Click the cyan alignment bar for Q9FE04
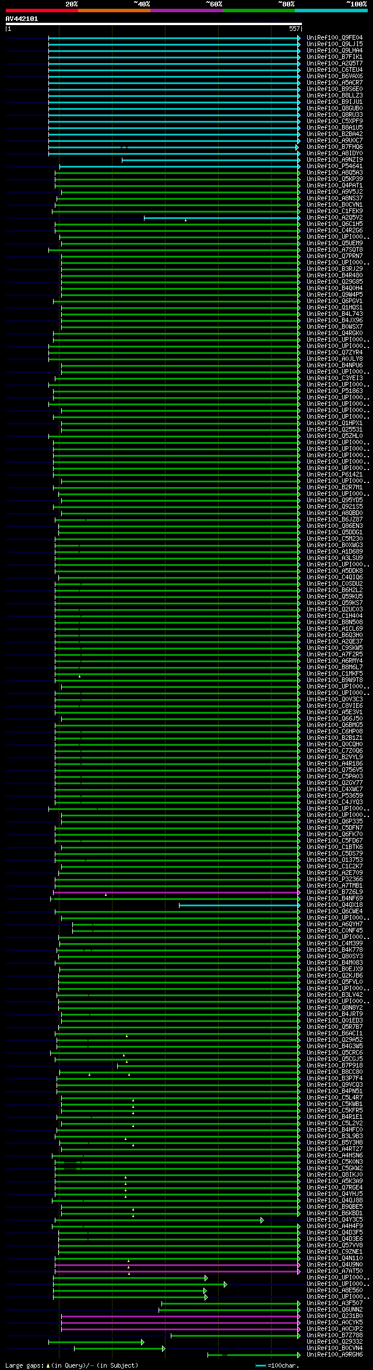 pyautogui.click(x=174, y=38)
